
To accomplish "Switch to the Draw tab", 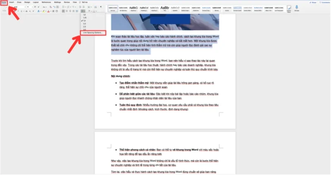I will 19,2.
